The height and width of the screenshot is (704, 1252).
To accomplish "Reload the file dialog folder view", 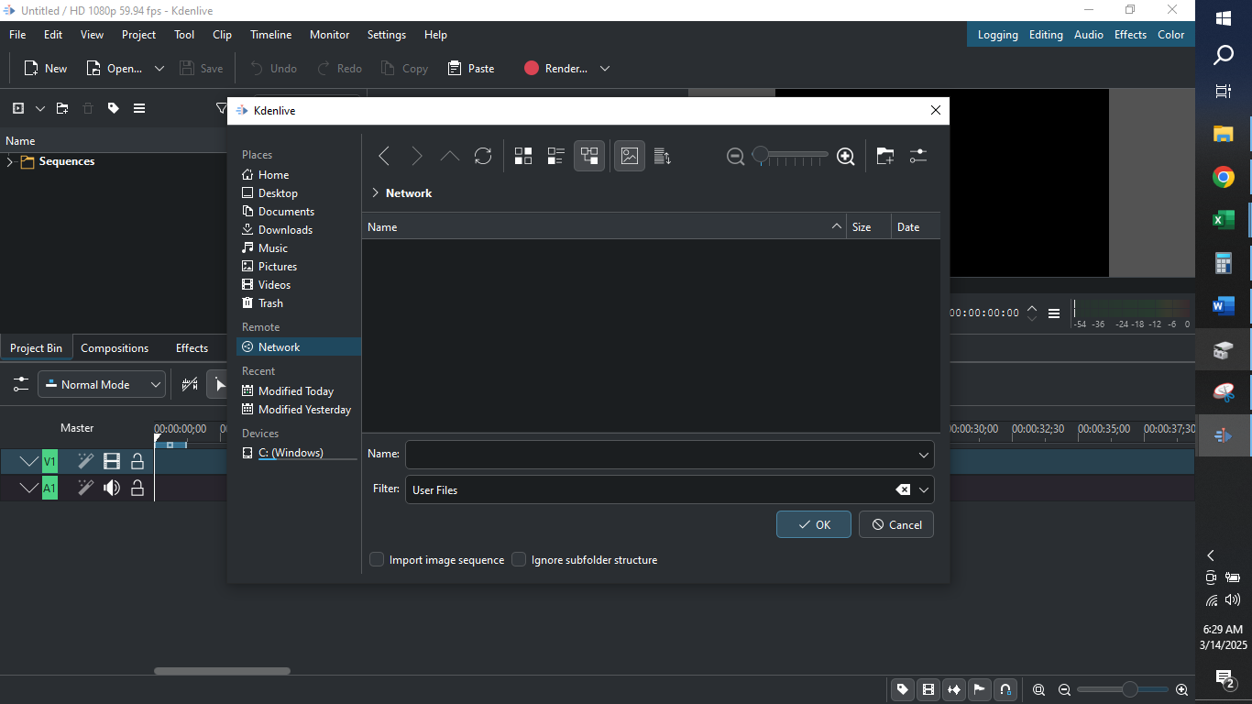I will (483, 157).
